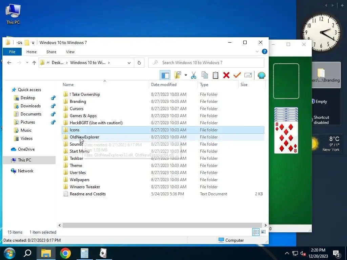Open the explorer Help question icon
This screenshot has width=347, height=260.
click(264, 51)
